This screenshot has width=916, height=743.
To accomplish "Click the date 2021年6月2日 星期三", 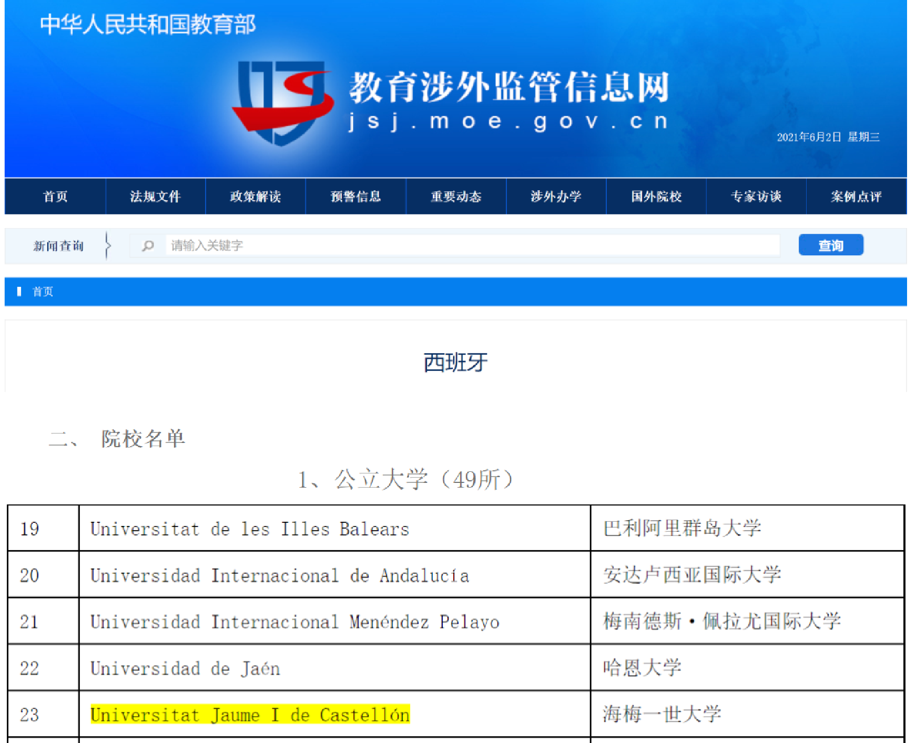I will pyautogui.click(x=828, y=137).
